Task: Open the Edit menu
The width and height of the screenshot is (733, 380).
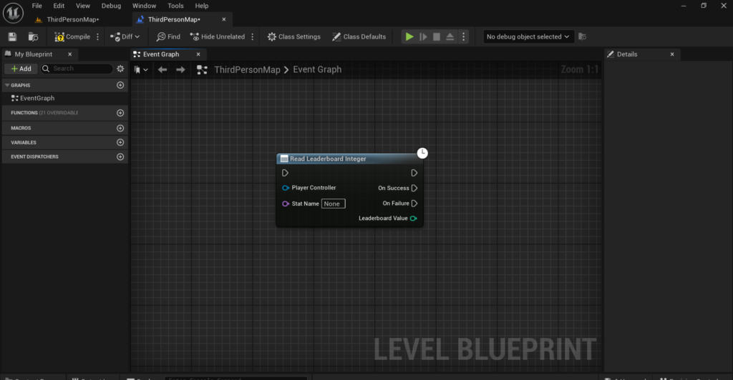Action: (59, 6)
